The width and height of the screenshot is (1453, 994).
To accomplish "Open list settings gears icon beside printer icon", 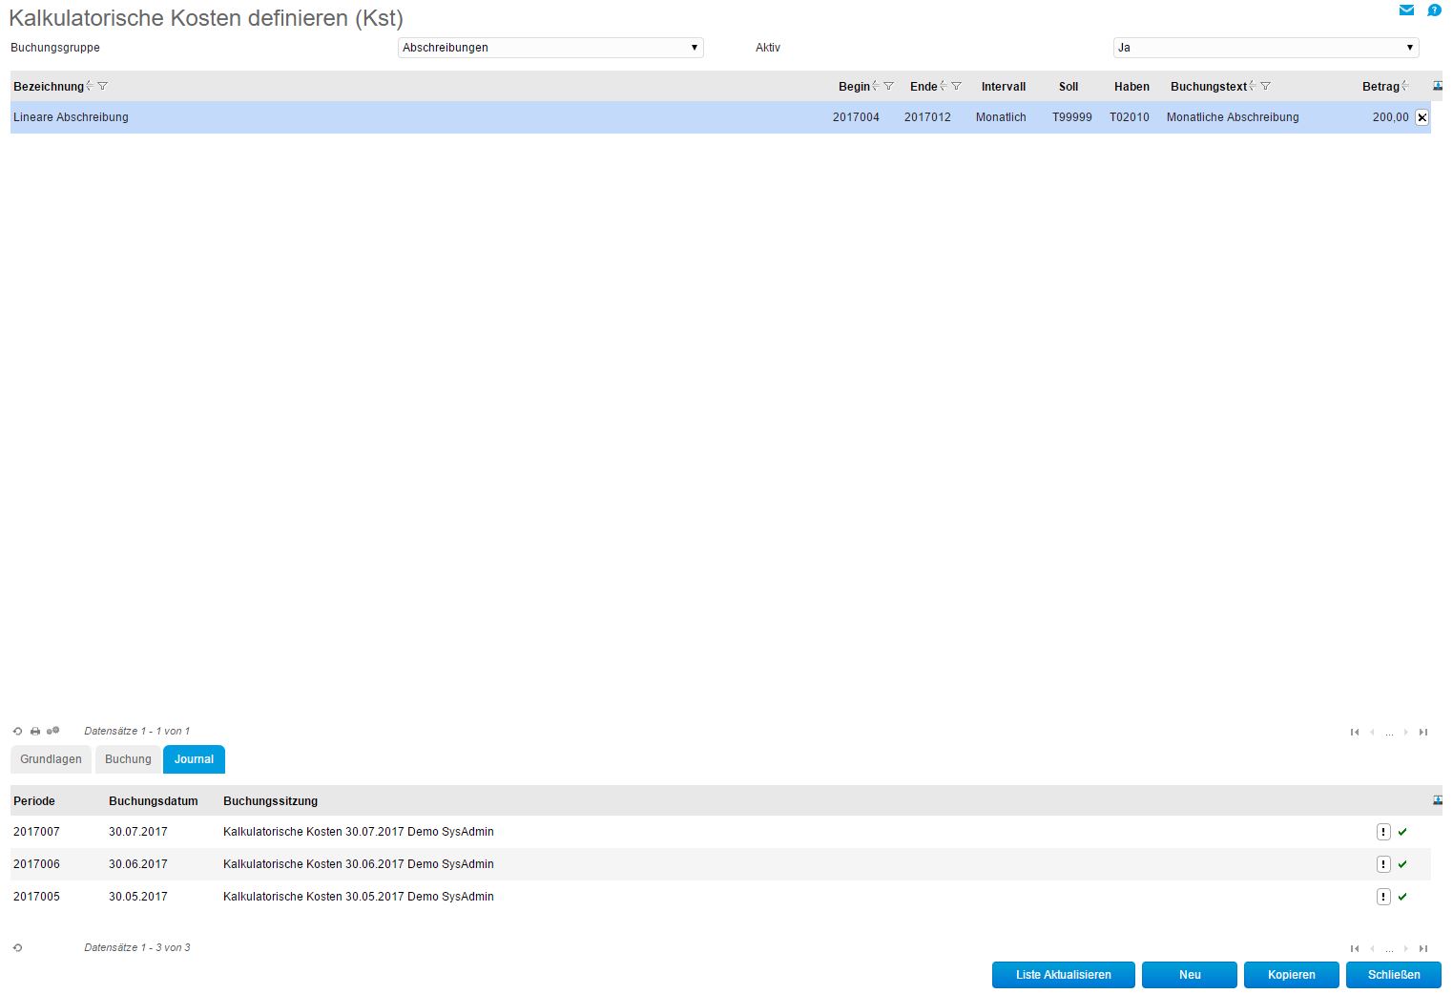I will [53, 732].
